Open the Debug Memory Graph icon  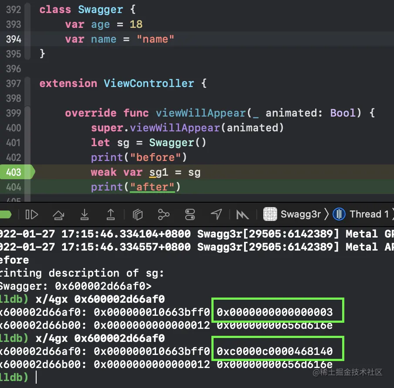(x=163, y=215)
